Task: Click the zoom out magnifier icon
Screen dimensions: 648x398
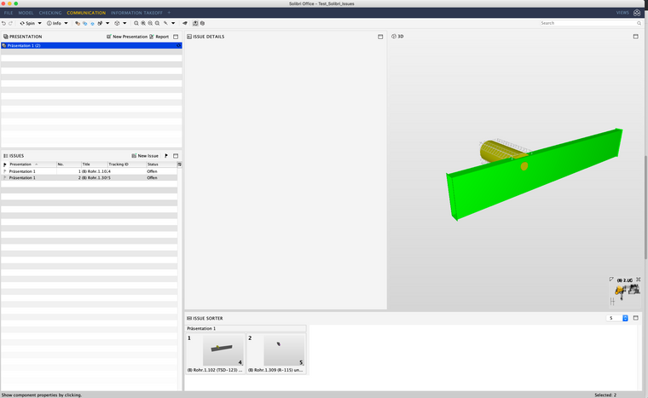Action: tap(150, 23)
